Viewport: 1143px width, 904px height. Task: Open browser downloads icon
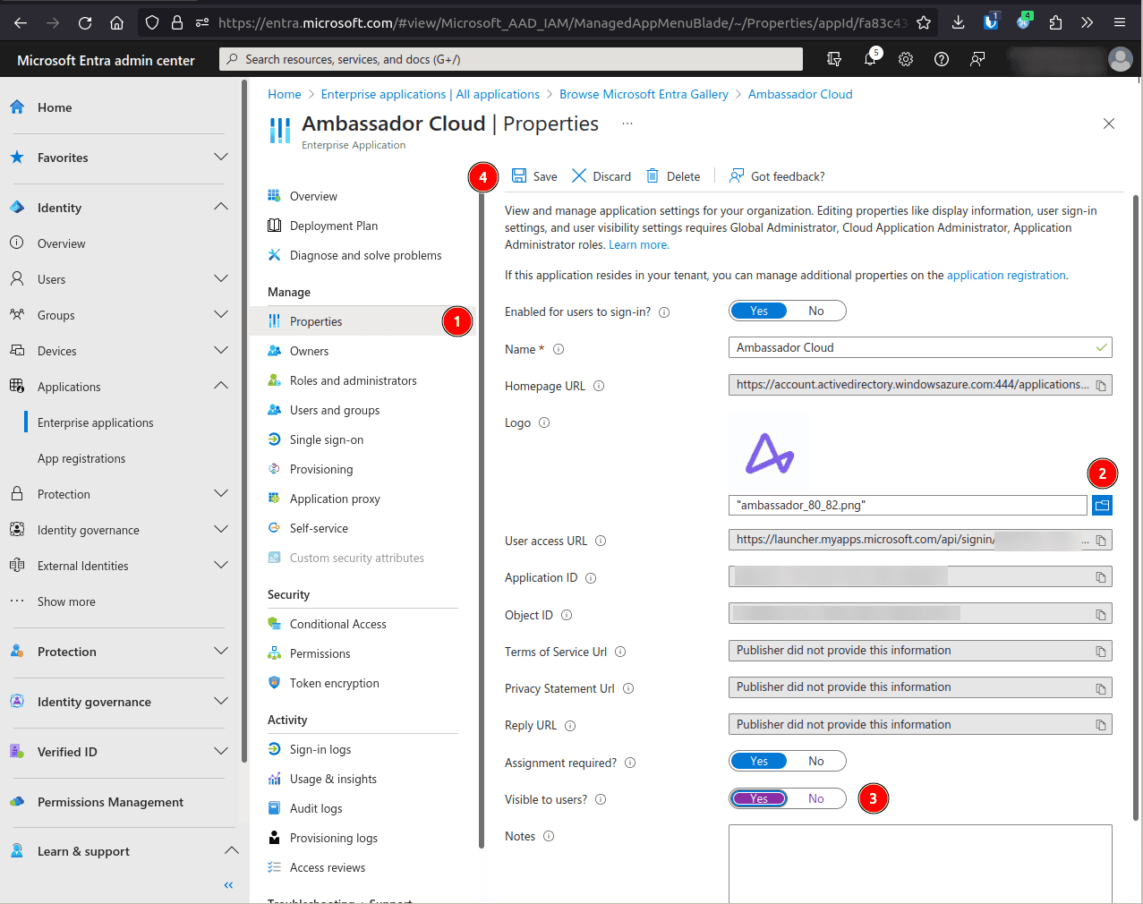(x=958, y=22)
